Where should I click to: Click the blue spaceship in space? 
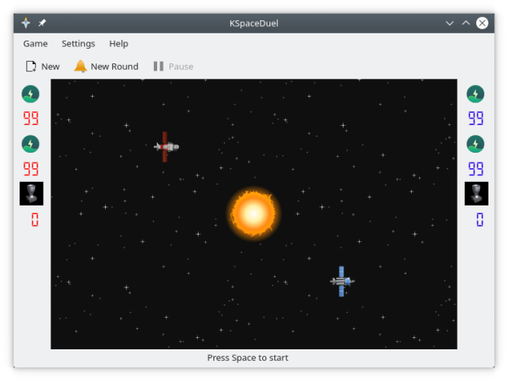pos(342,281)
